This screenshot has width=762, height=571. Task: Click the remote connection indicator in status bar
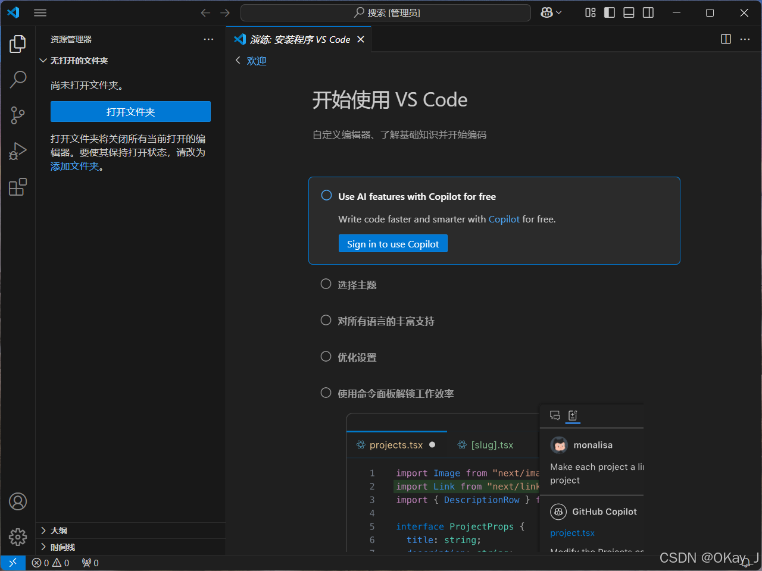pyautogui.click(x=13, y=562)
